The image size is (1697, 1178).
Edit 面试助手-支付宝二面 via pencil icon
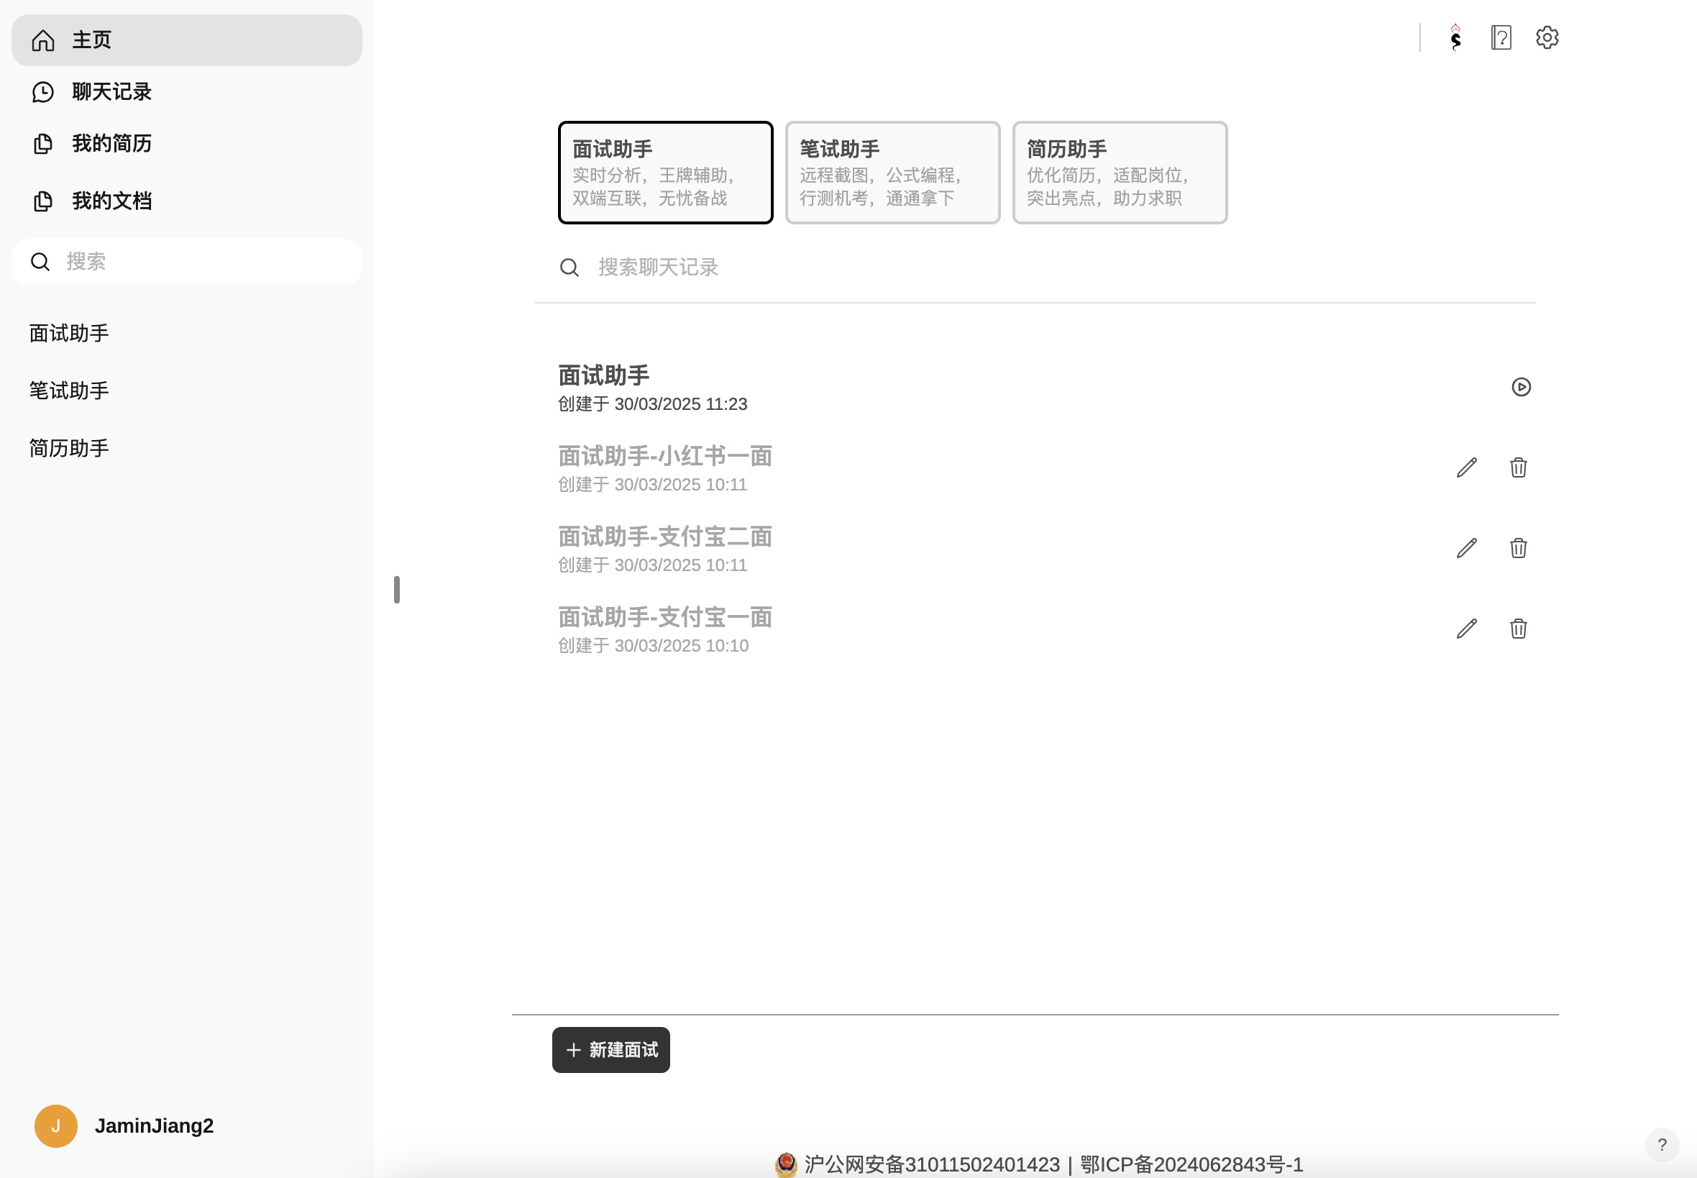click(1467, 548)
